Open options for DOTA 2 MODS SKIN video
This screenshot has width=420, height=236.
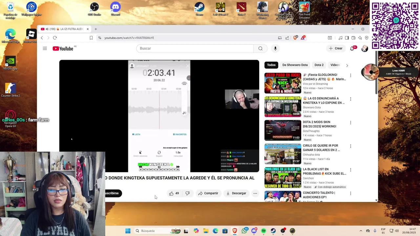[x=350, y=123]
